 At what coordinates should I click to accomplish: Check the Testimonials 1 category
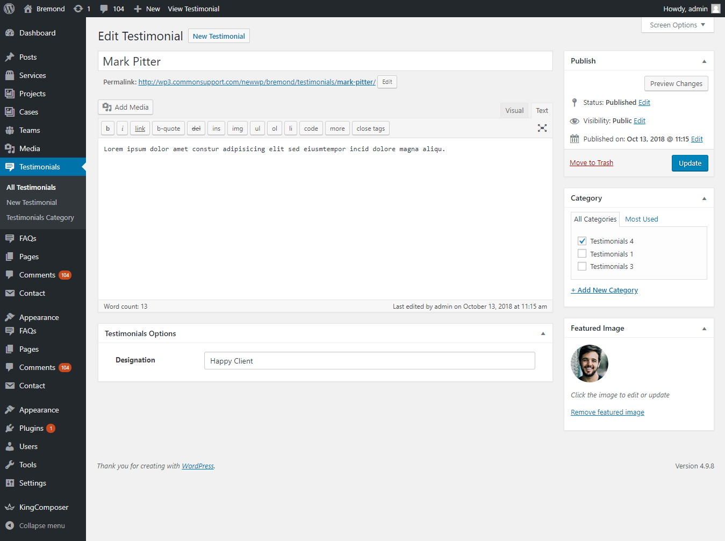point(582,254)
